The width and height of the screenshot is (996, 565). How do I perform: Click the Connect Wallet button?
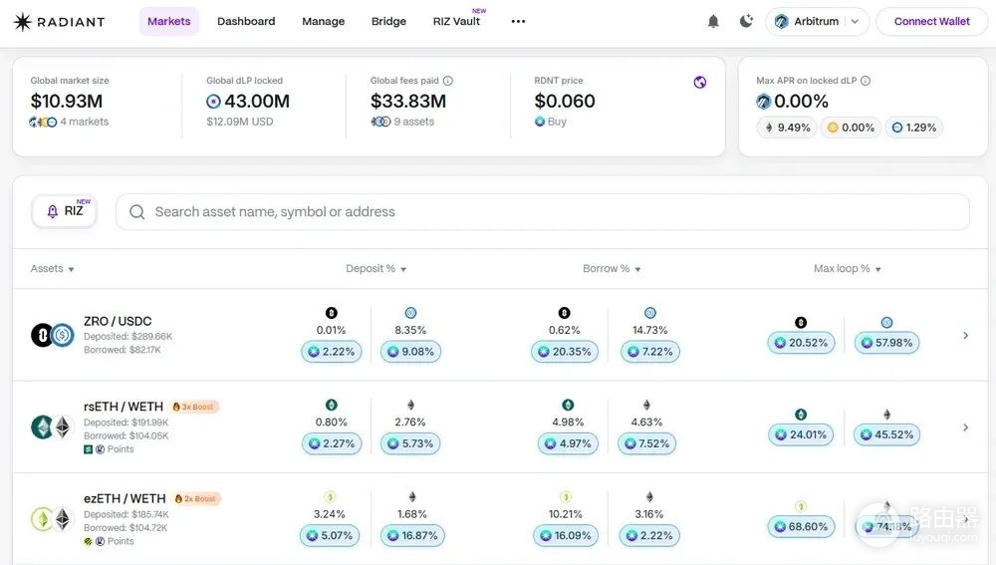point(932,22)
